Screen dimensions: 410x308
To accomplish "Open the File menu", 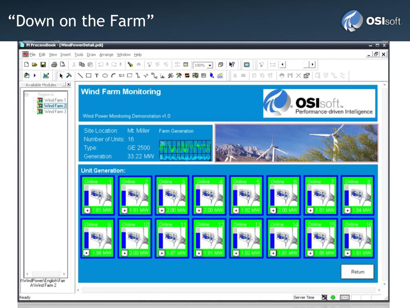I will pyautogui.click(x=32, y=55).
